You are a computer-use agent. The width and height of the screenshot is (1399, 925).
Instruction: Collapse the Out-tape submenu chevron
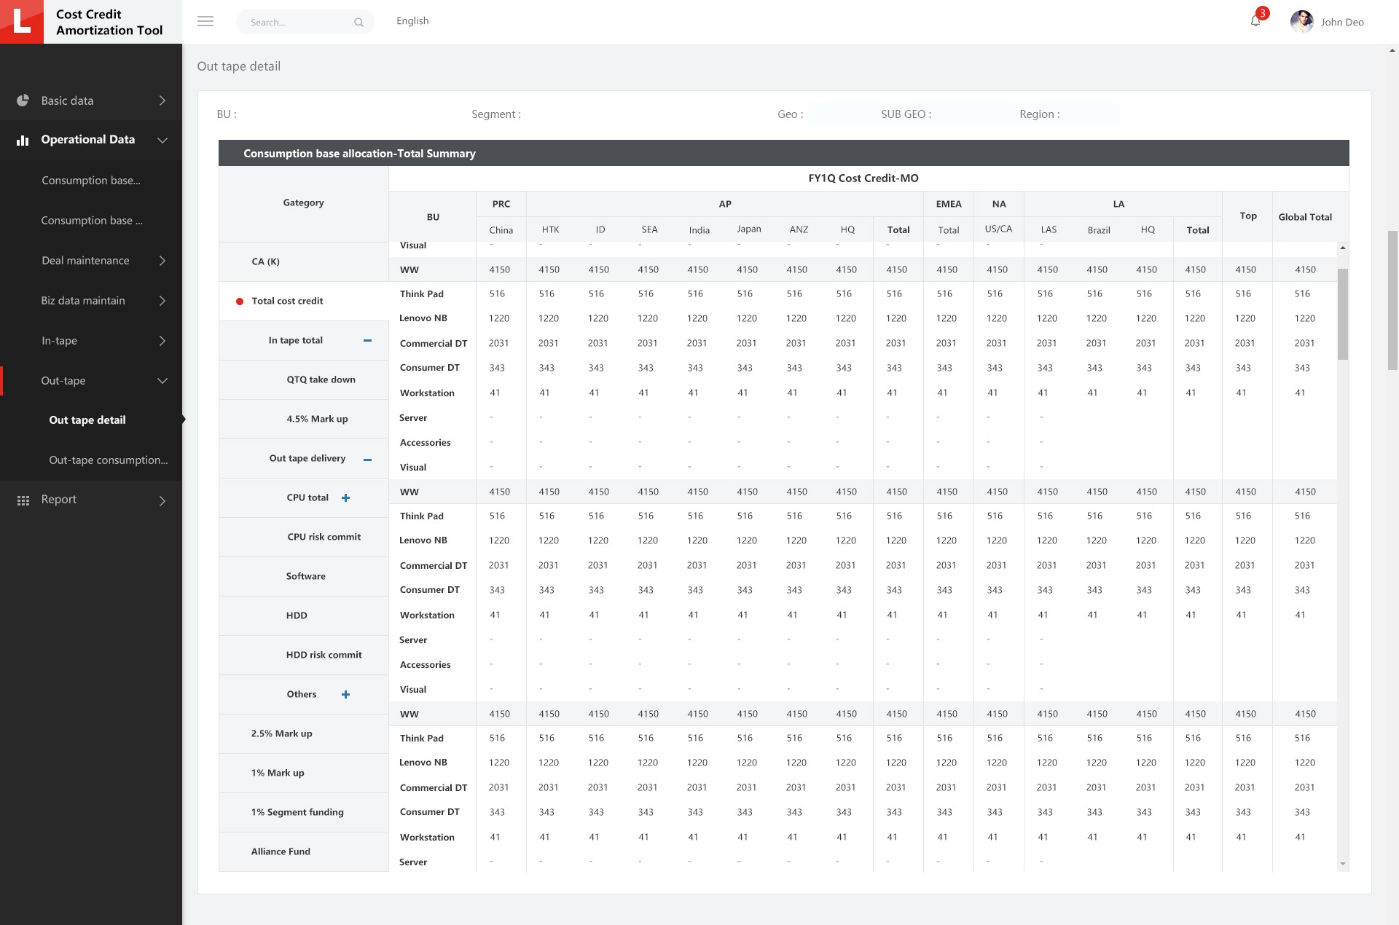(162, 381)
